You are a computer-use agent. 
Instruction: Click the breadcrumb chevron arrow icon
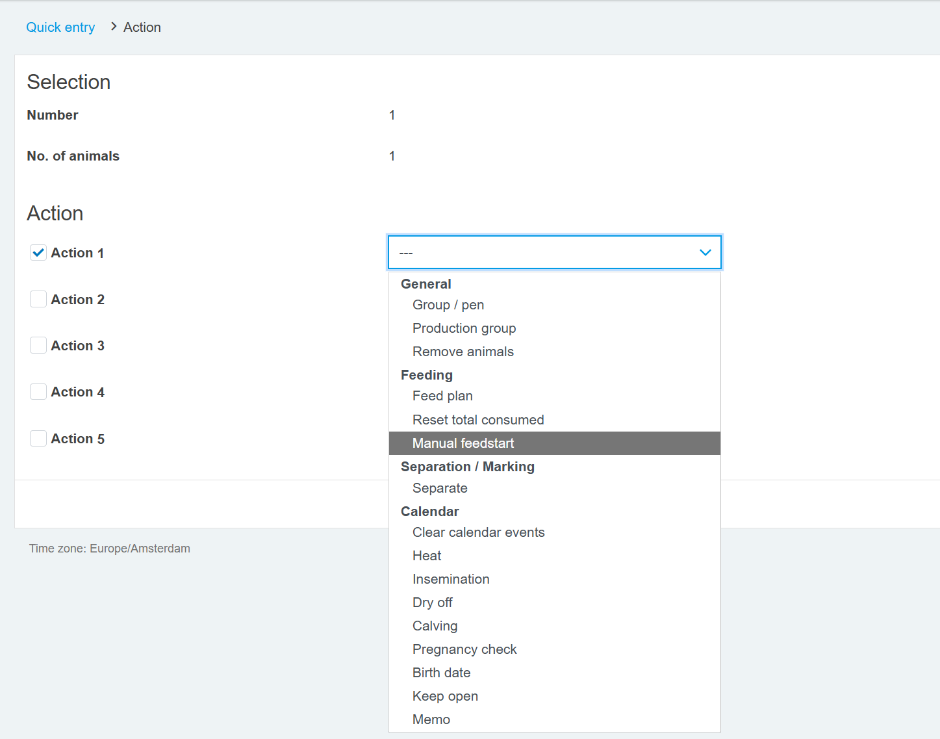[114, 27]
